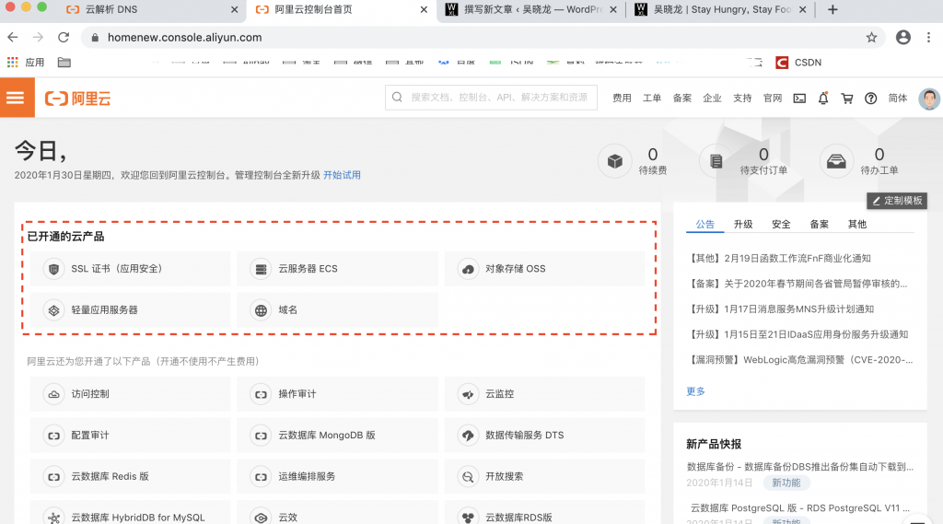Open 开放搜索 icon
Image resolution: width=943 pixels, height=524 pixels.
tap(468, 476)
